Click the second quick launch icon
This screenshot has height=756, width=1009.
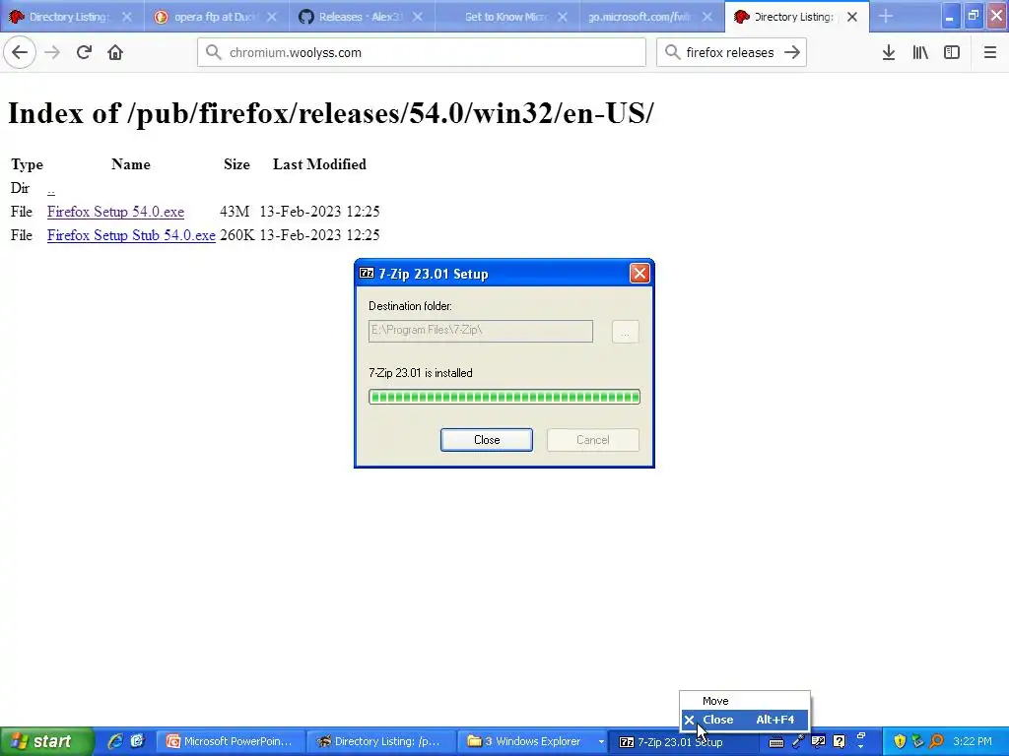(137, 741)
